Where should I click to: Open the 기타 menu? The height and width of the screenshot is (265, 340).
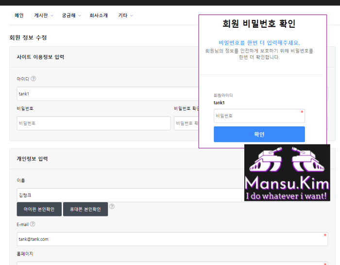click(123, 16)
